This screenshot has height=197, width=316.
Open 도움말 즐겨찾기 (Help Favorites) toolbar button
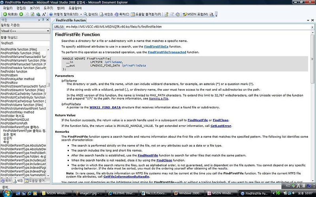(x=146, y=14)
